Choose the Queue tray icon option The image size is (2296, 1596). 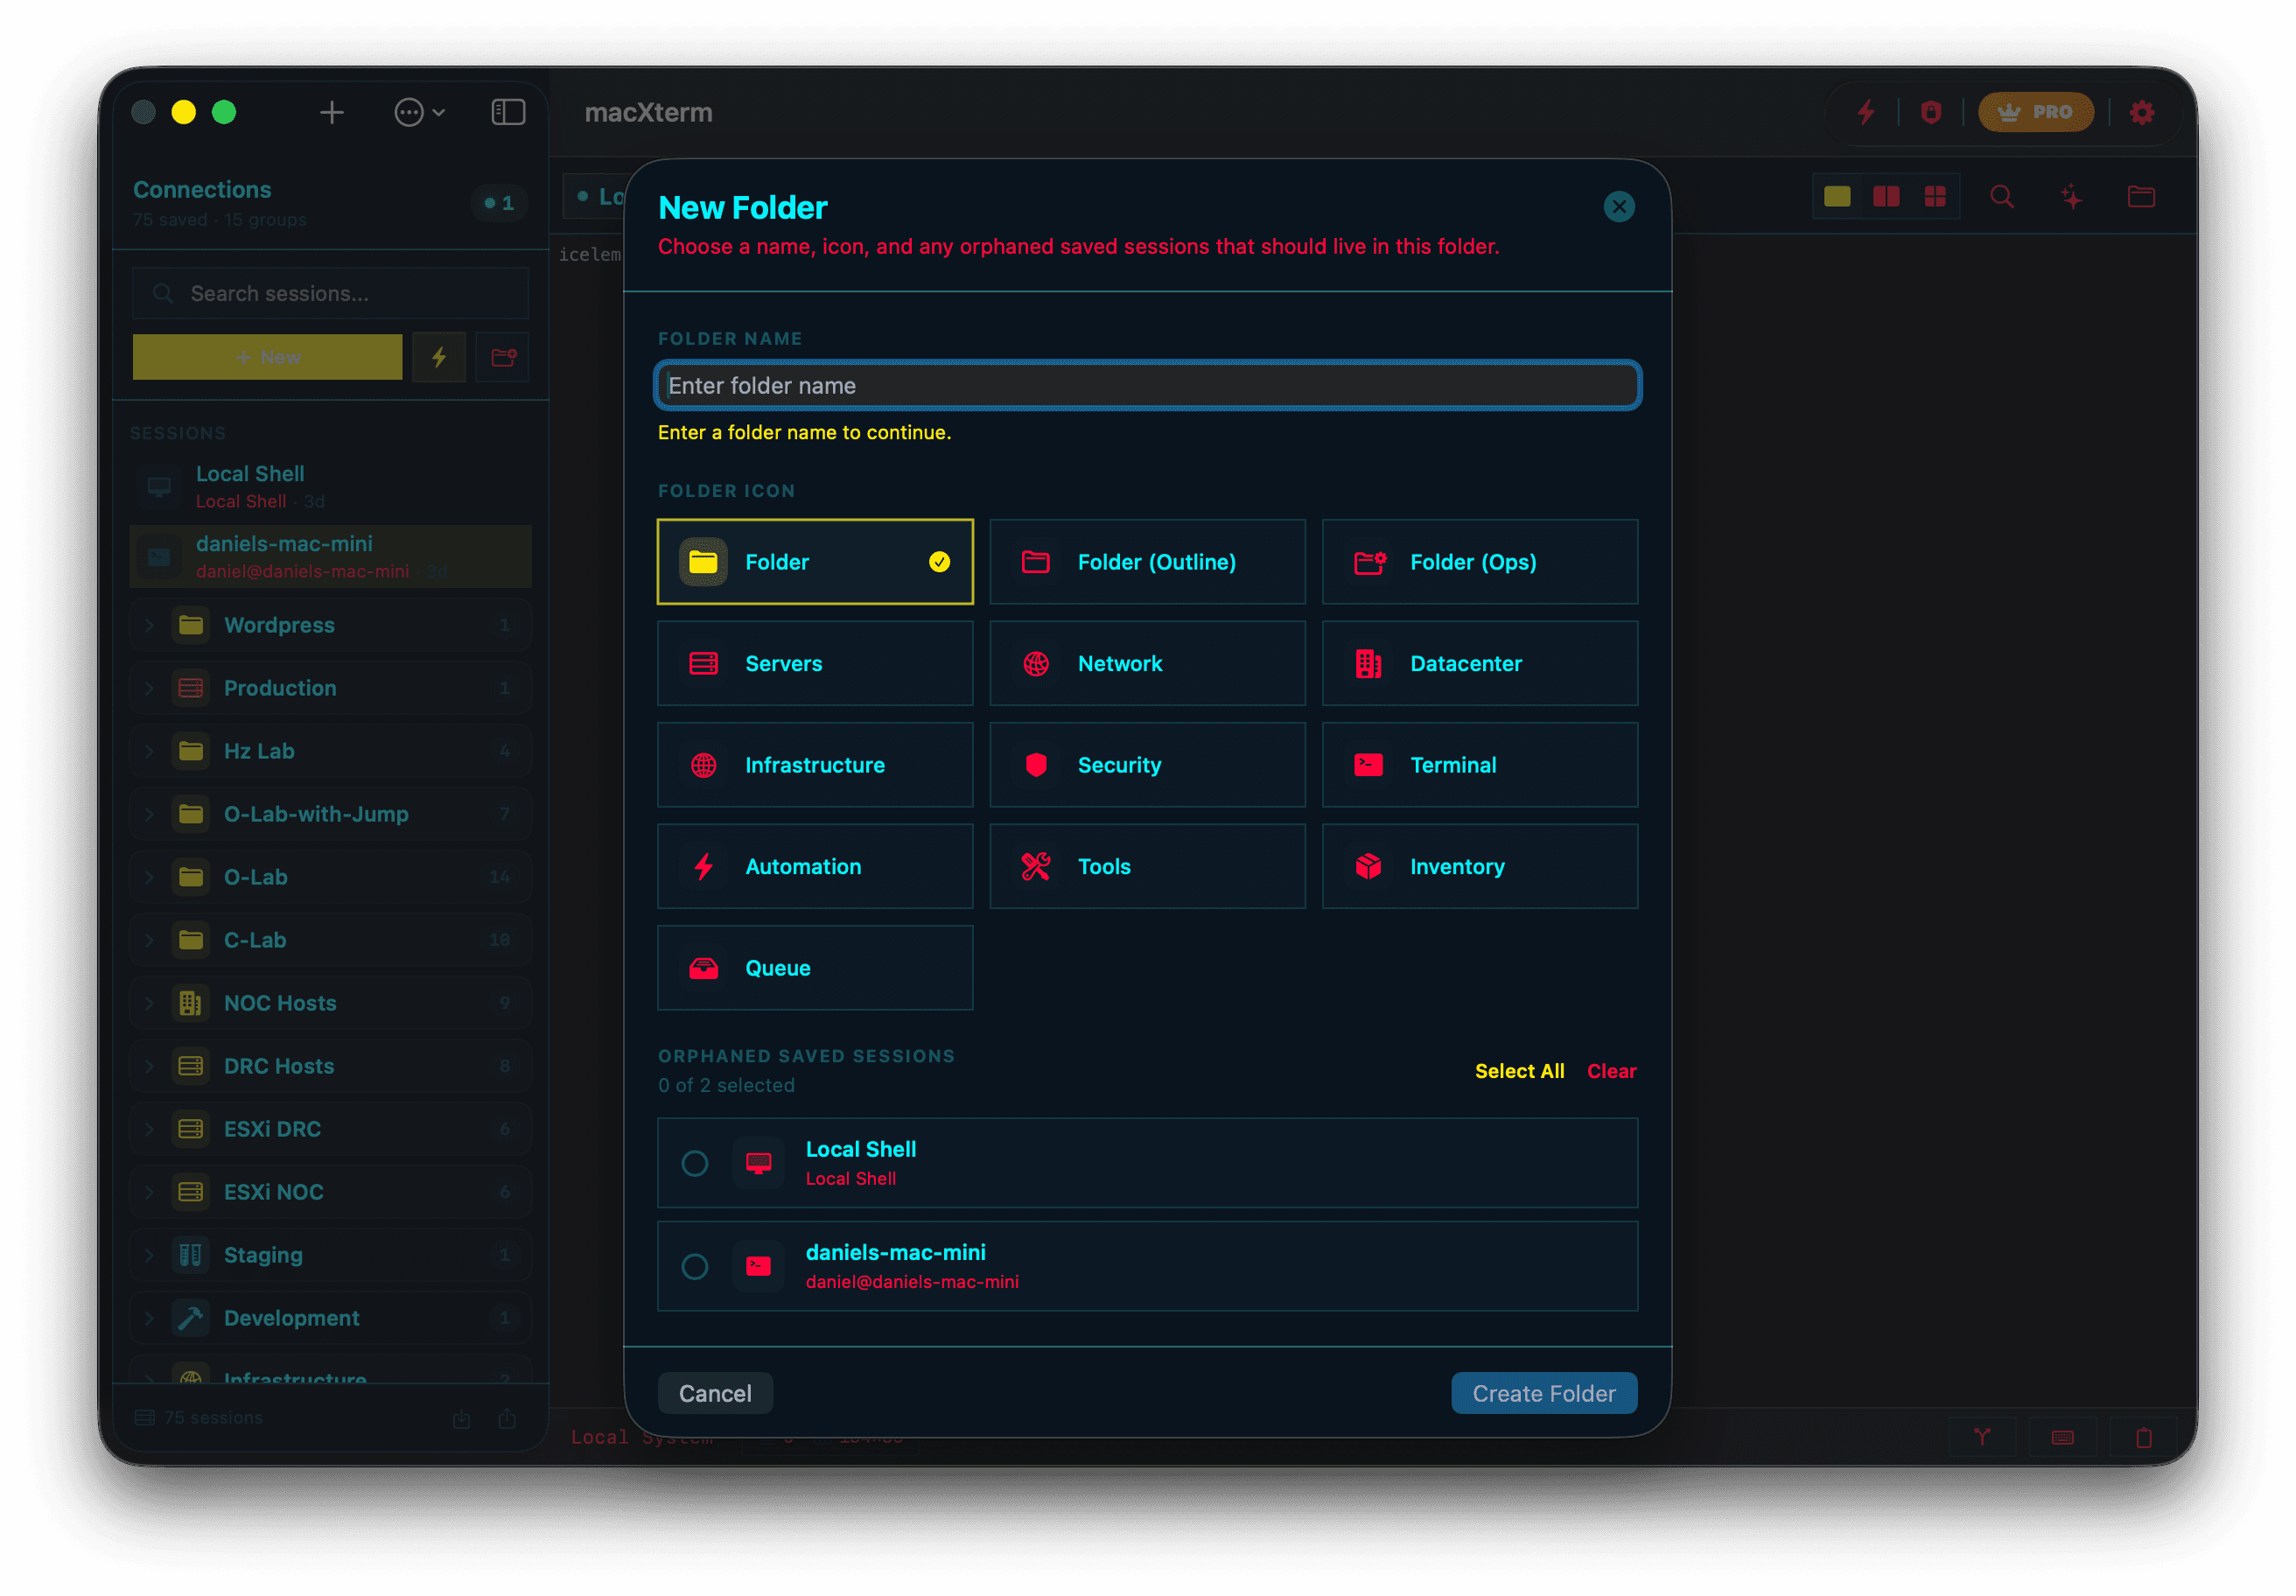click(814, 968)
